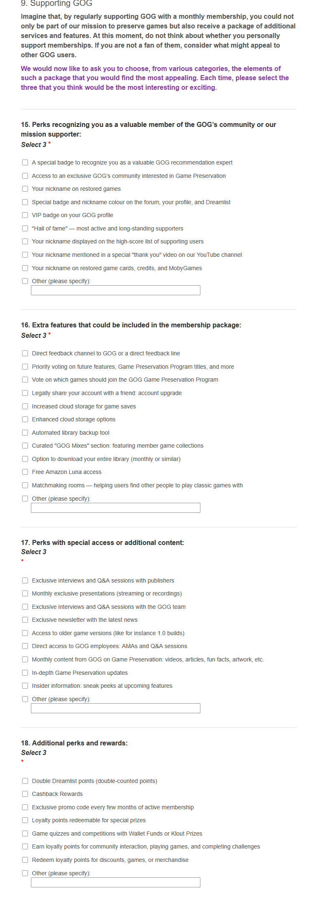
Task: Select Free Amazon Luna access
Action: tap(25, 472)
